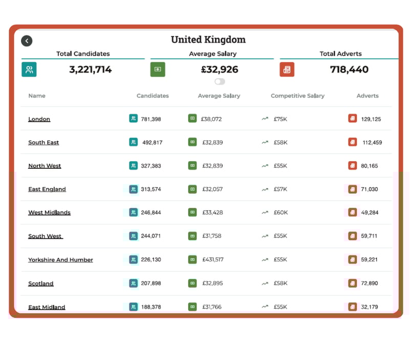413x342 pixels.
Task: Click the adverts icon in the South West row
Action: [x=352, y=236]
